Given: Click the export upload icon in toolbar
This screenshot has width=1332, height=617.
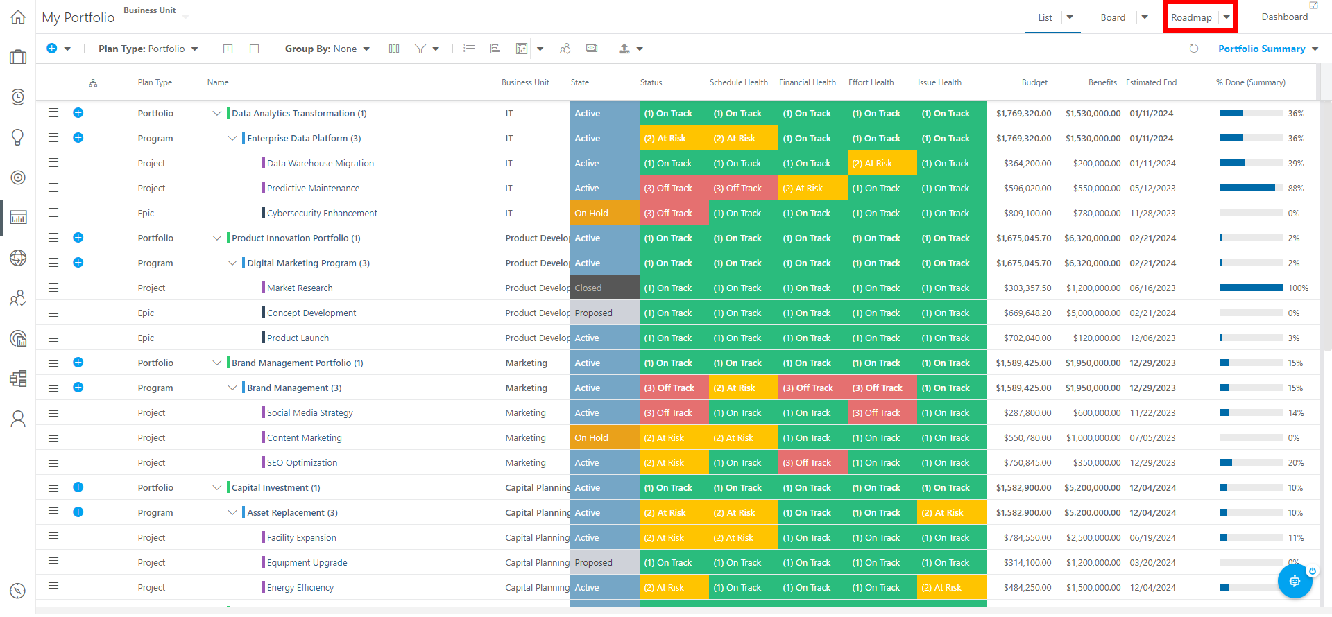Looking at the screenshot, I should point(624,49).
